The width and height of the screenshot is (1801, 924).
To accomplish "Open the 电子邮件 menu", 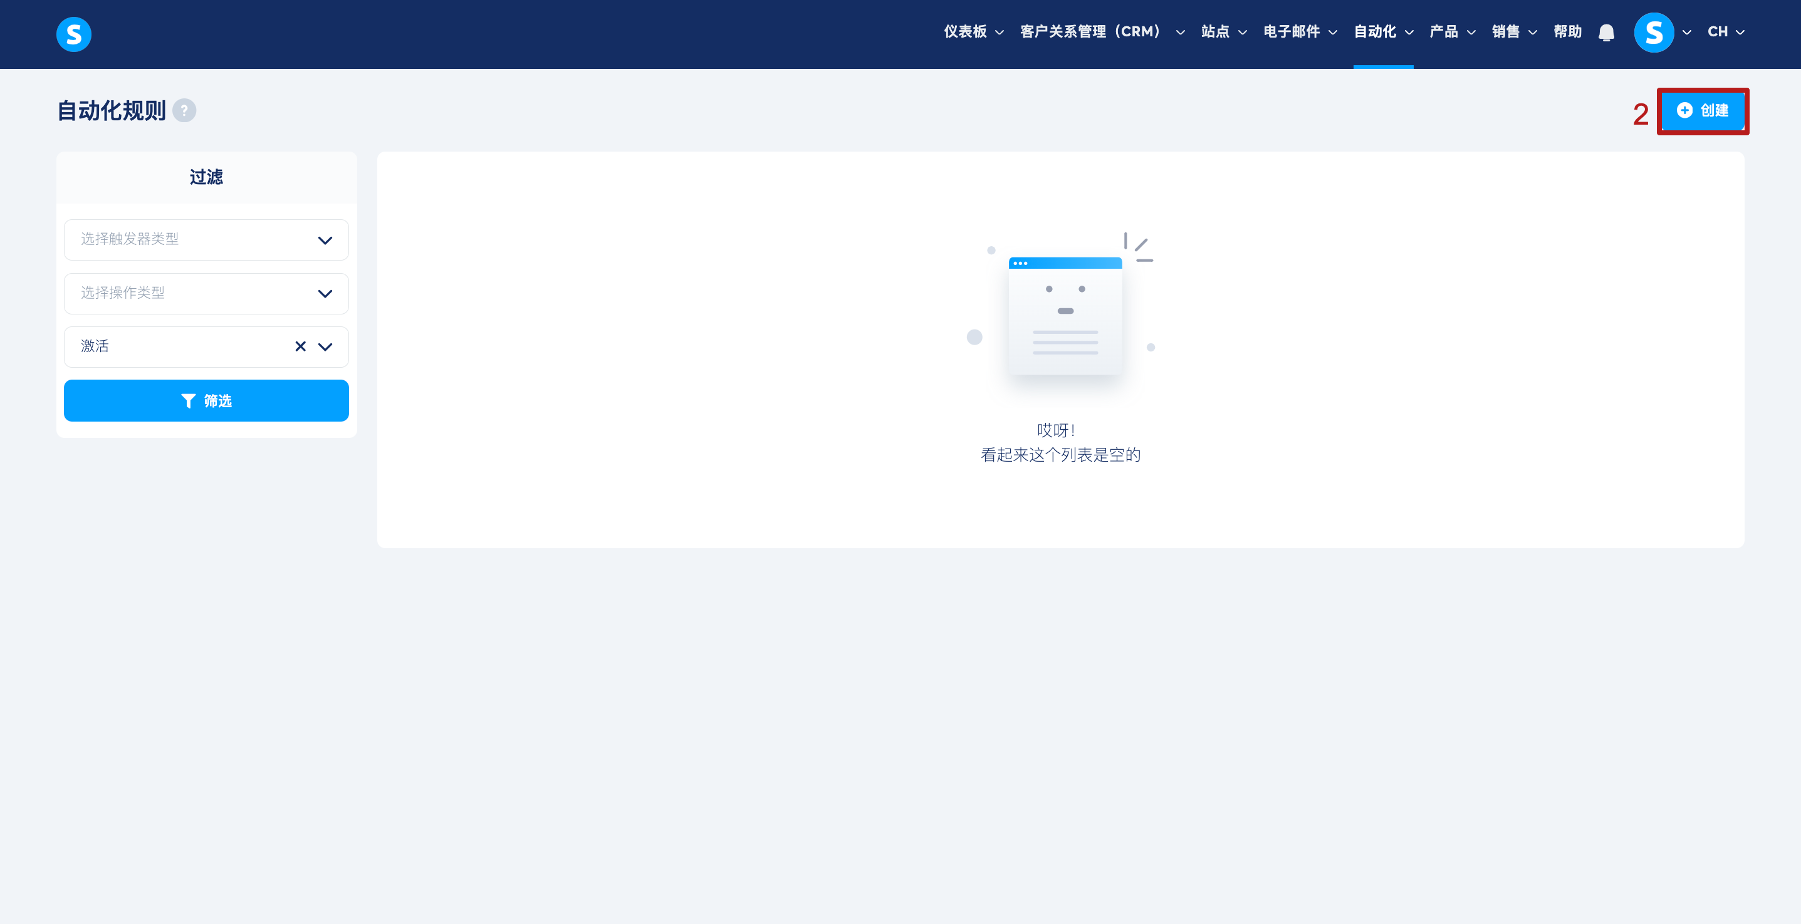I will pos(1300,32).
